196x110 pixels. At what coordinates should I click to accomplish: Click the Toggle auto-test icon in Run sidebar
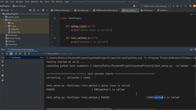2,62
